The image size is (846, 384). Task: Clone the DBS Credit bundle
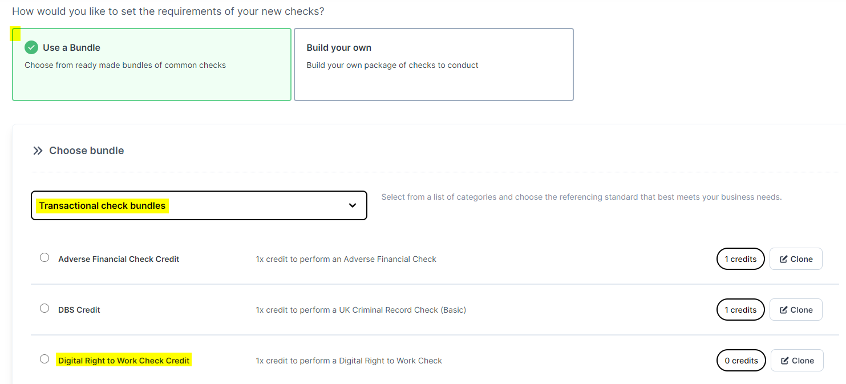click(796, 310)
